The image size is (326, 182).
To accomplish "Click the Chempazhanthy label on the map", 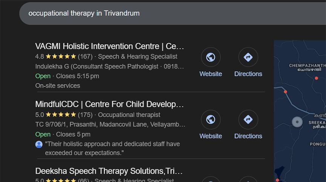I will point(306,68).
